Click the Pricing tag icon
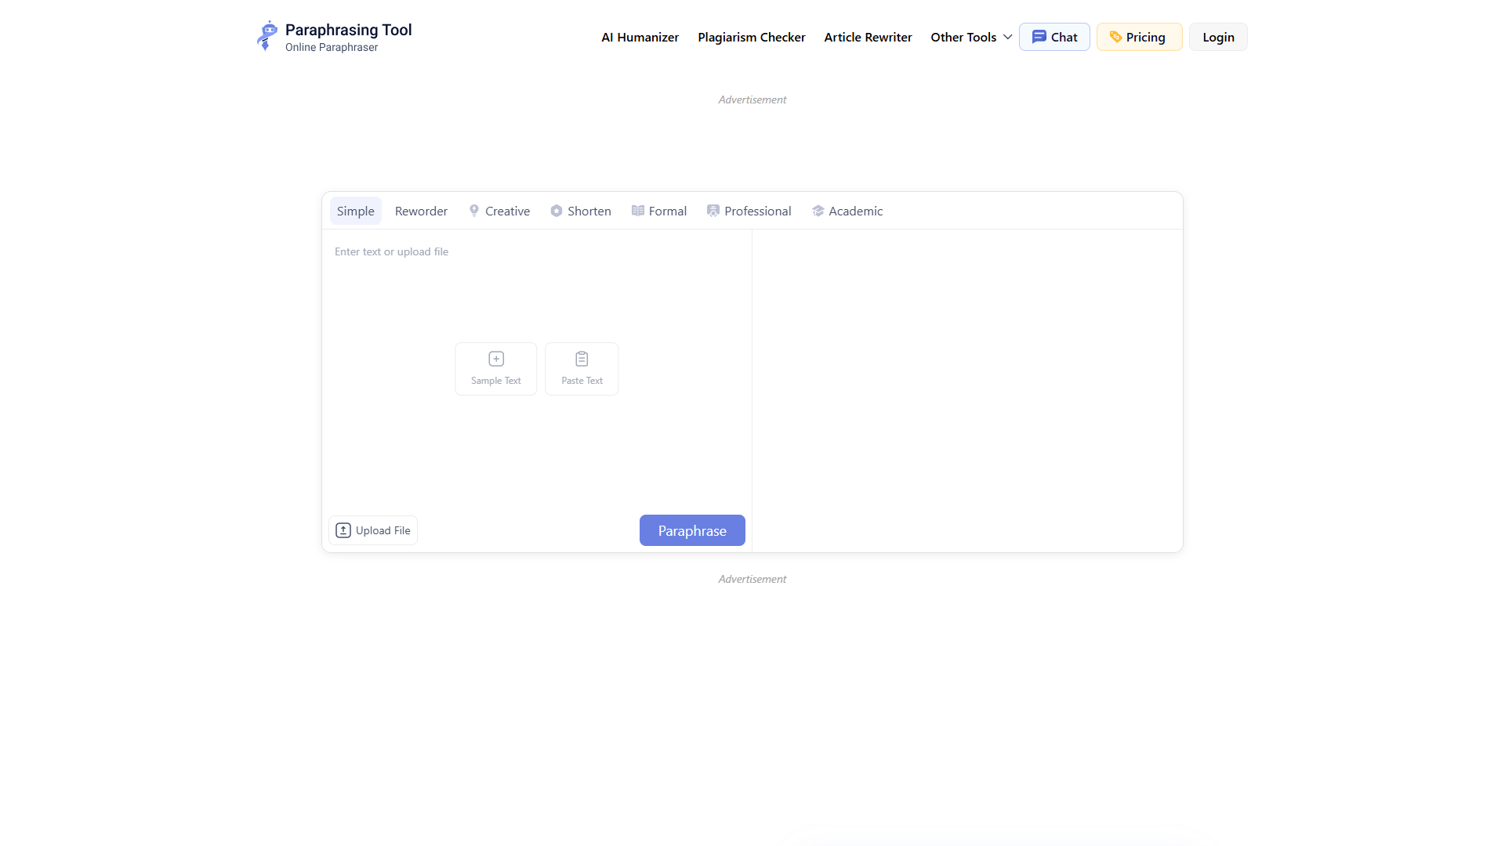This screenshot has height=846, width=1505. pyautogui.click(x=1115, y=37)
